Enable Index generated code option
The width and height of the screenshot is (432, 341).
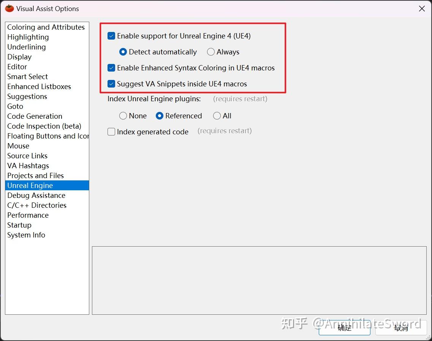pyautogui.click(x=111, y=132)
